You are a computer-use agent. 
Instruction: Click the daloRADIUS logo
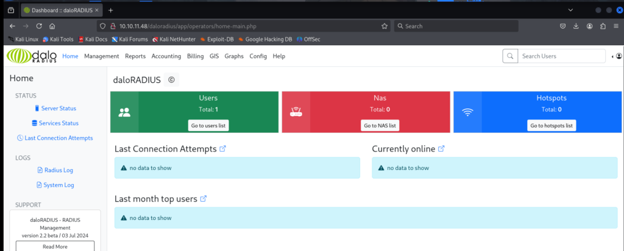click(32, 56)
